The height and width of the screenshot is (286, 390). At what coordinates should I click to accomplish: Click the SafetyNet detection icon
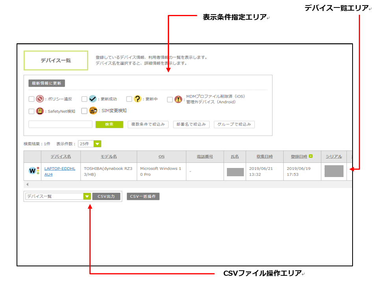[x=40, y=111]
